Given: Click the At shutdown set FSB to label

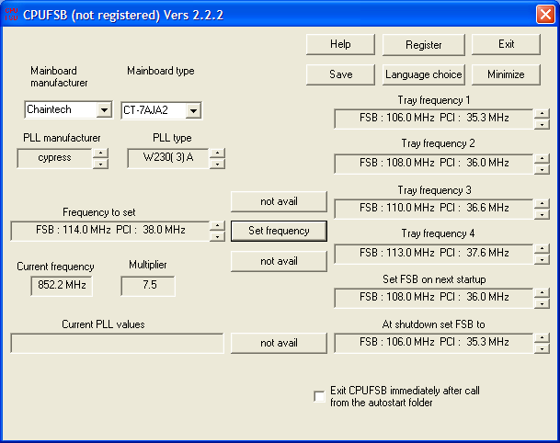Looking at the screenshot, I should [x=434, y=324].
